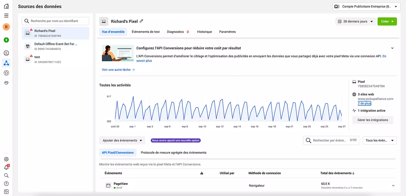Open the handshake partners icon in sidebar

pyautogui.click(x=6, y=83)
